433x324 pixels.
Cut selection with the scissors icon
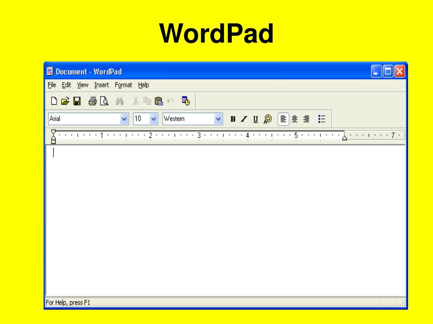[136, 101]
